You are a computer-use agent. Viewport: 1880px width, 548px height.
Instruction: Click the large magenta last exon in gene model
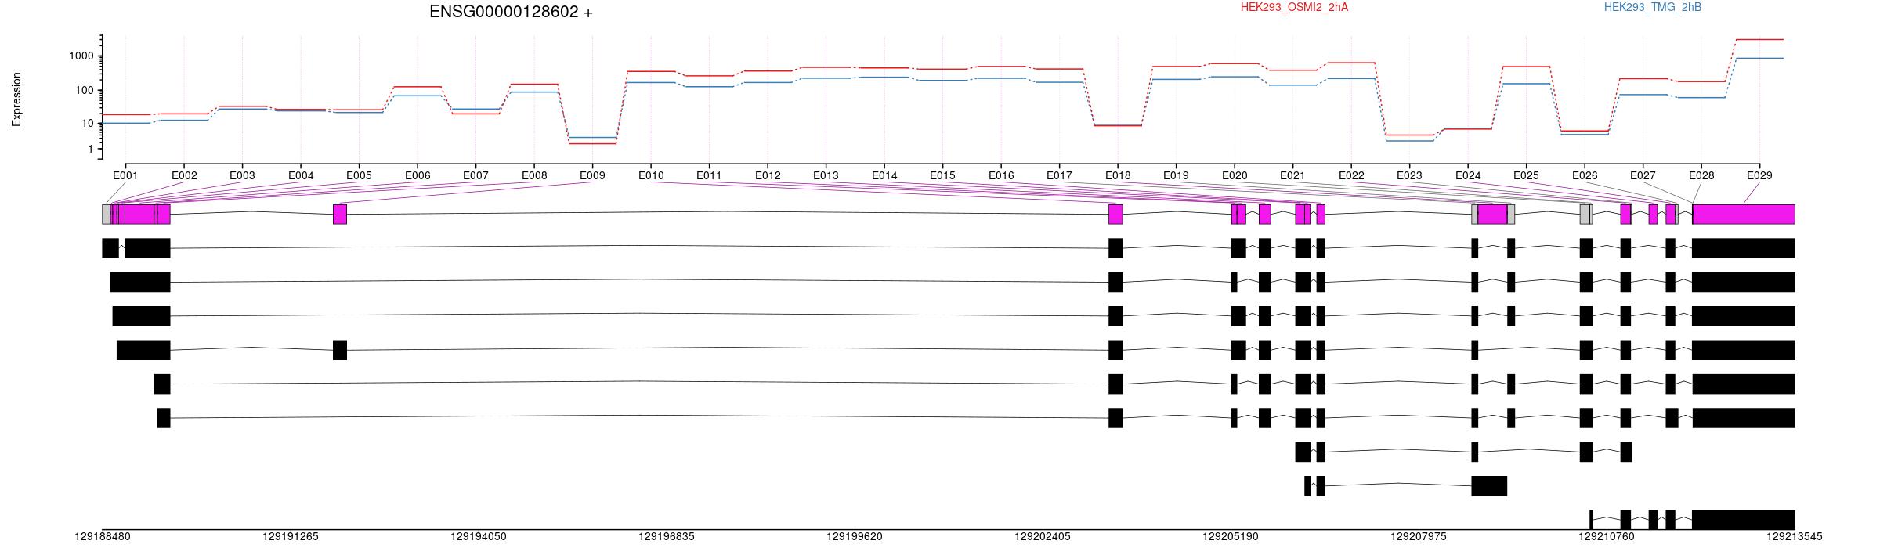1744,215
